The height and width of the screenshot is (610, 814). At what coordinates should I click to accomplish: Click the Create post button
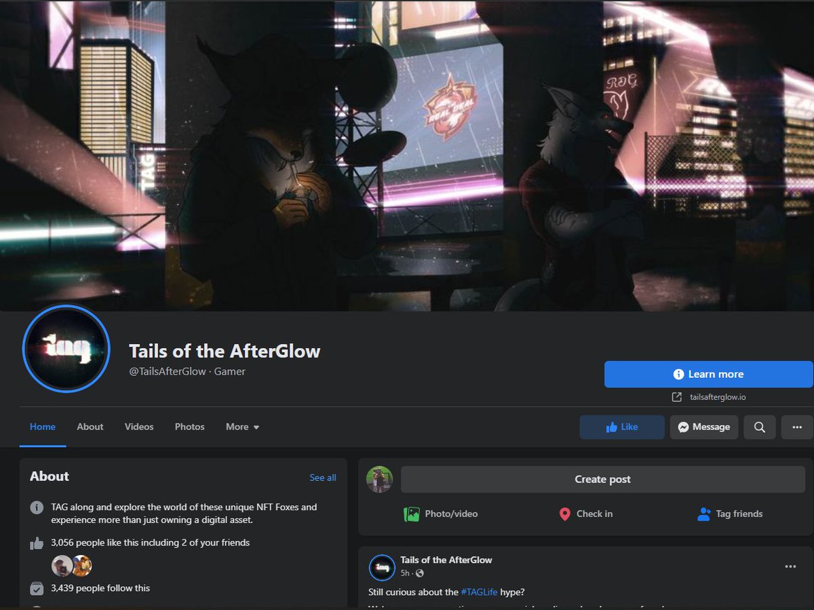(603, 479)
